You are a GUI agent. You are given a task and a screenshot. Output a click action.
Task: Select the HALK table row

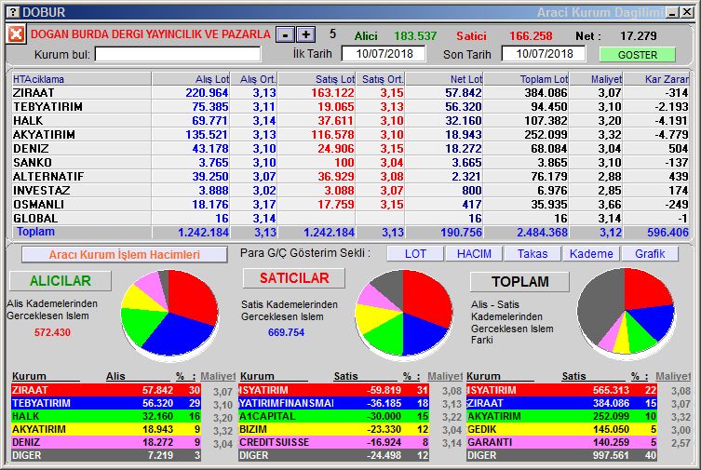coord(350,121)
